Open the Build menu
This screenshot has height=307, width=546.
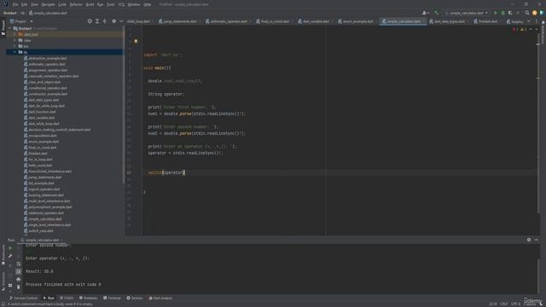click(90, 4)
